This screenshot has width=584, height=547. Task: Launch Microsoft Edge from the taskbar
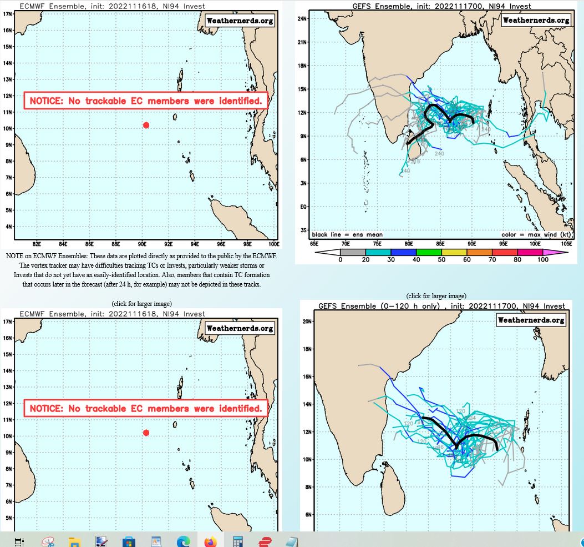click(184, 541)
